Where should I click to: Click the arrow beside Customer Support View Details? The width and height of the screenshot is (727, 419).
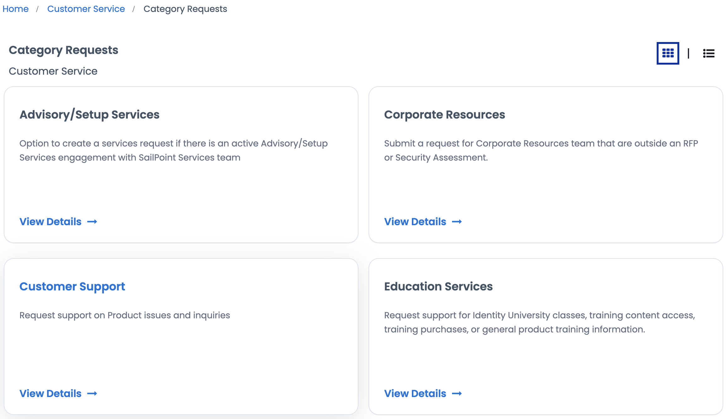(x=93, y=394)
